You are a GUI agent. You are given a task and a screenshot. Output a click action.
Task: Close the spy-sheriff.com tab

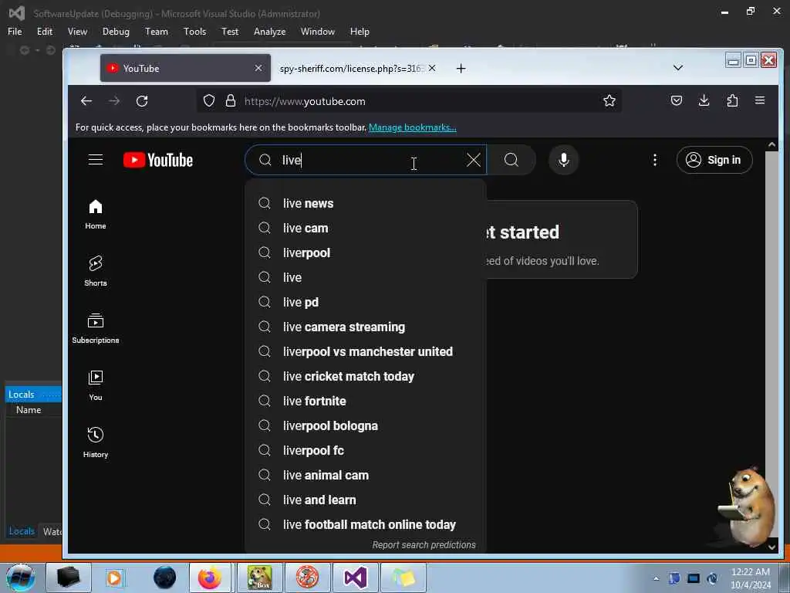[x=432, y=68]
